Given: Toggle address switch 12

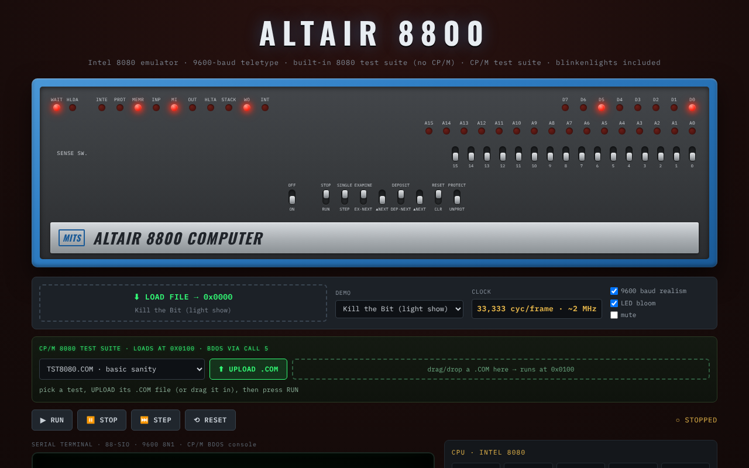Looking at the screenshot, I should (503, 154).
